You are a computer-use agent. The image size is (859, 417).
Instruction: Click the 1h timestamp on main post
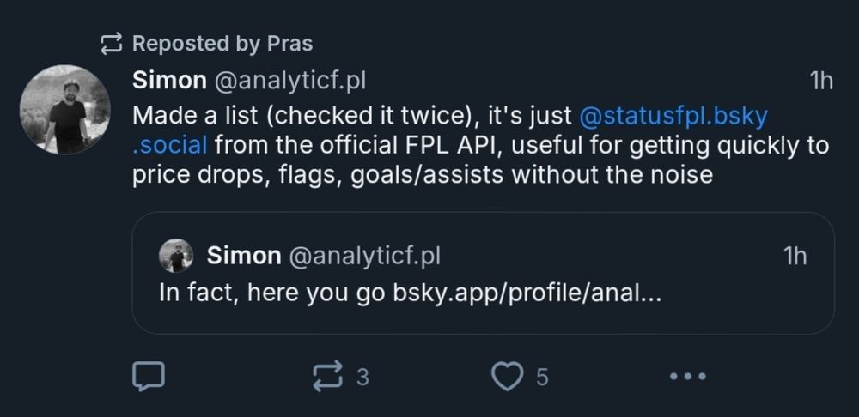pyautogui.click(x=821, y=81)
